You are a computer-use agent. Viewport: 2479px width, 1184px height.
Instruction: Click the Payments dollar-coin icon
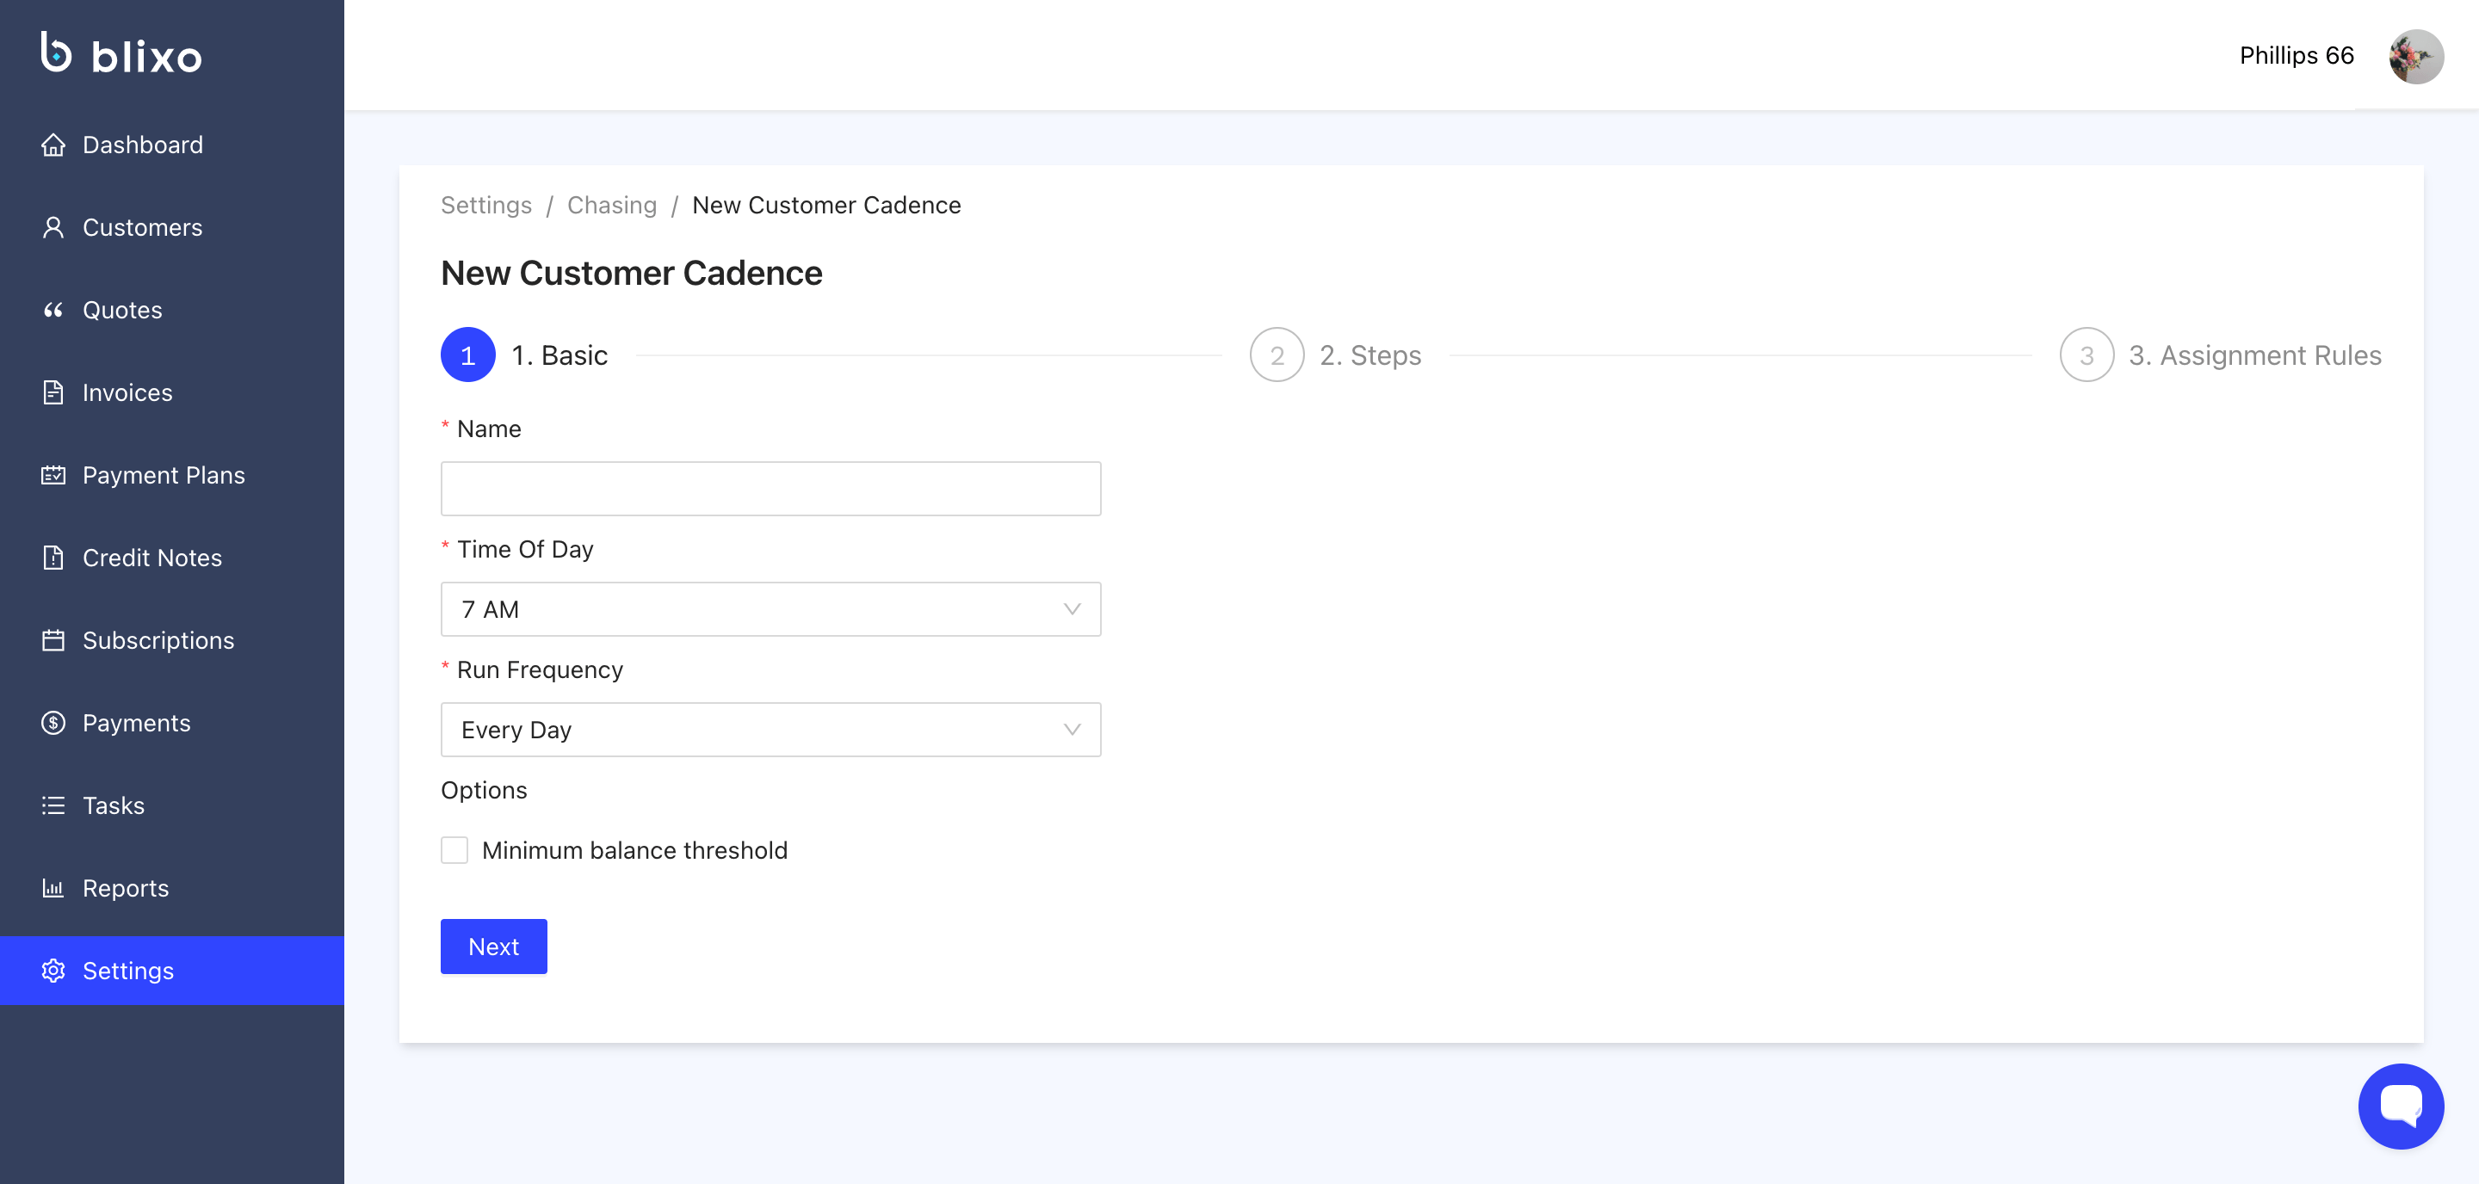(x=53, y=724)
